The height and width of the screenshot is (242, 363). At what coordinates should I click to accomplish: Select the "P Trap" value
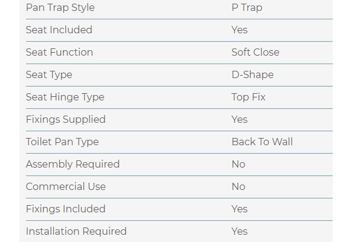point(247,8)
